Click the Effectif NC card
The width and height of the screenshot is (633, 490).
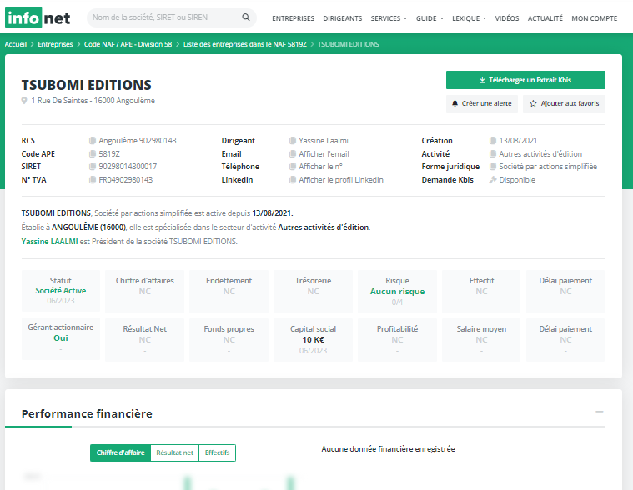[x=481, y=291]
